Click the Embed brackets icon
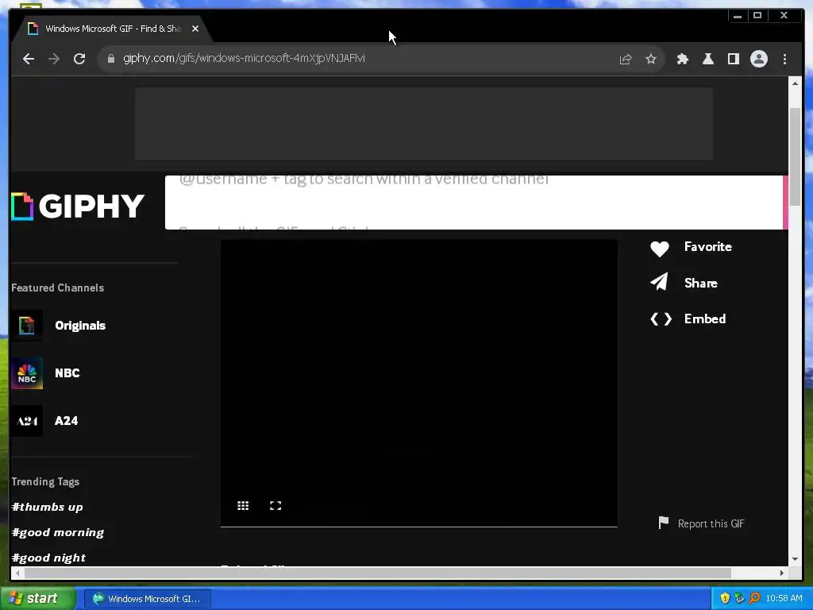Screen dimensions: 813x610 pos(661,319)
